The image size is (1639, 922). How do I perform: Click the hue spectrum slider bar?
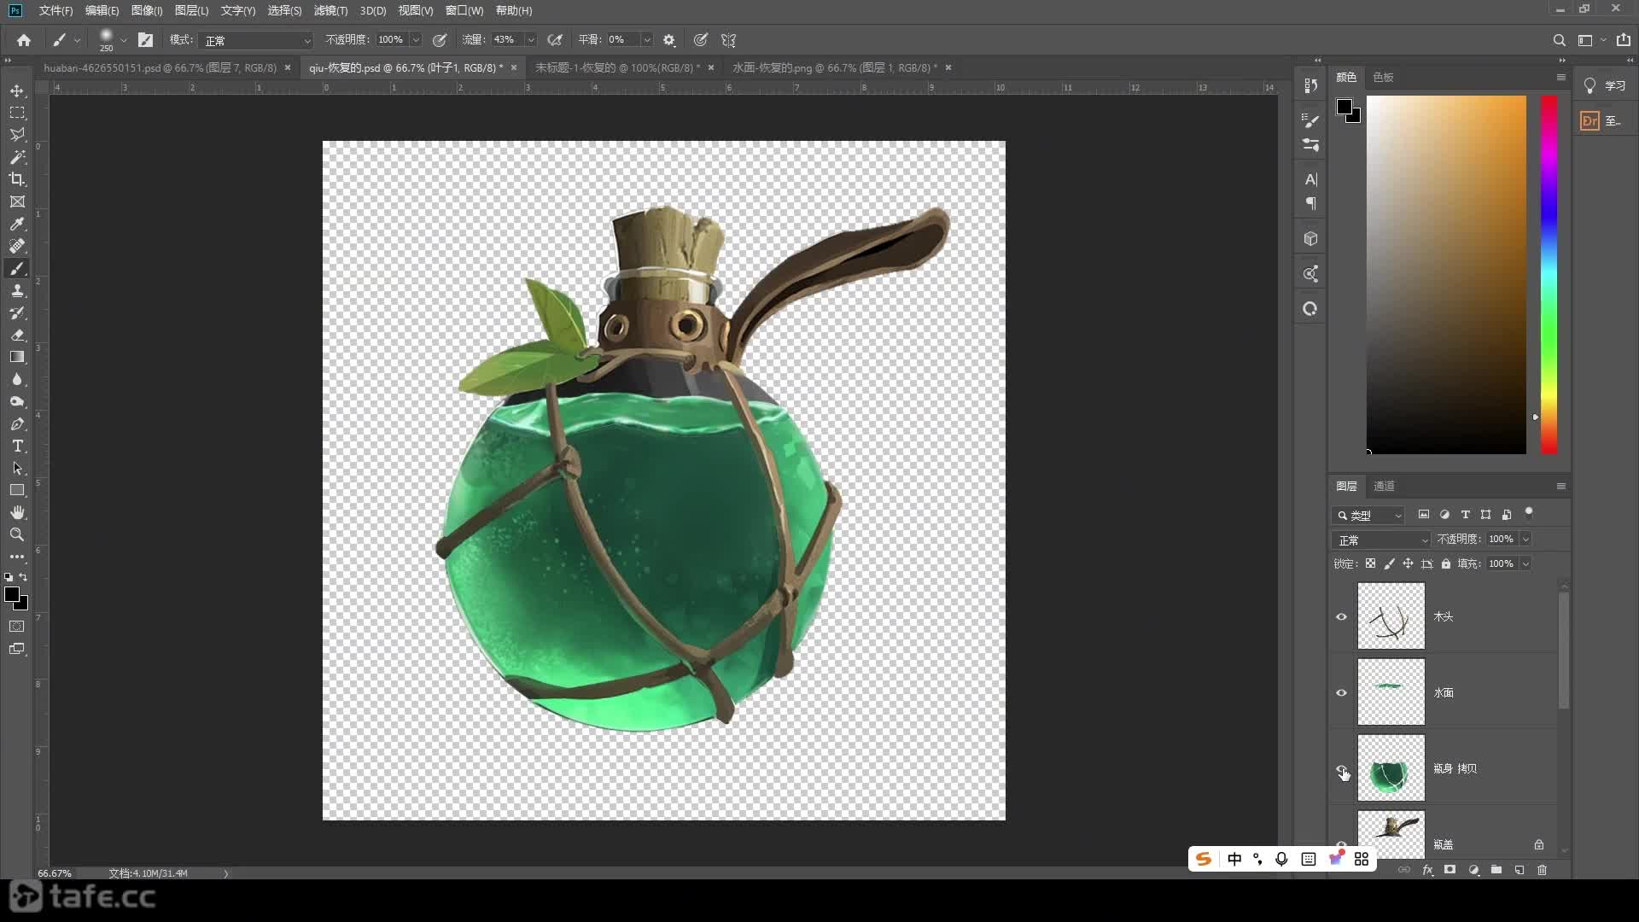[x=1549, y=274]
